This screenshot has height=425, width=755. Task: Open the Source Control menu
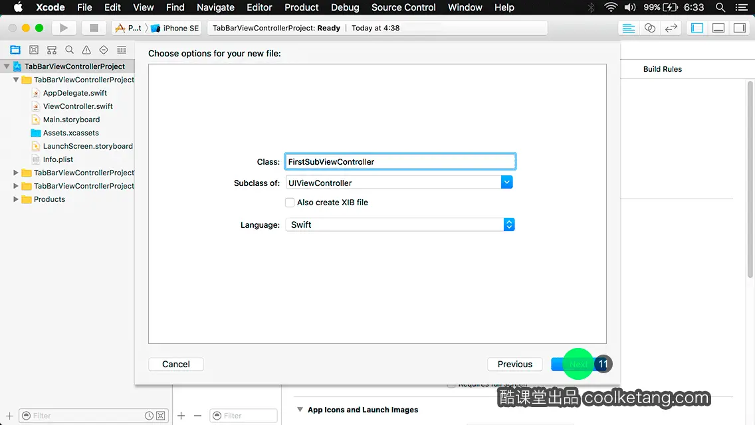click(403, 7)
